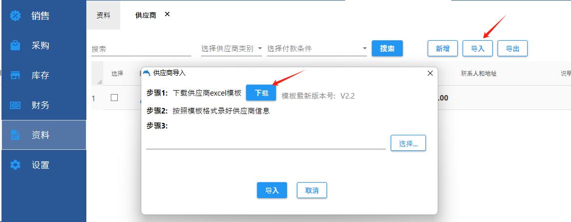Viewport: 571px width, 222px height.
Task: Click the dolphin icon in dialog title
Action: click(x=147, y=73)
